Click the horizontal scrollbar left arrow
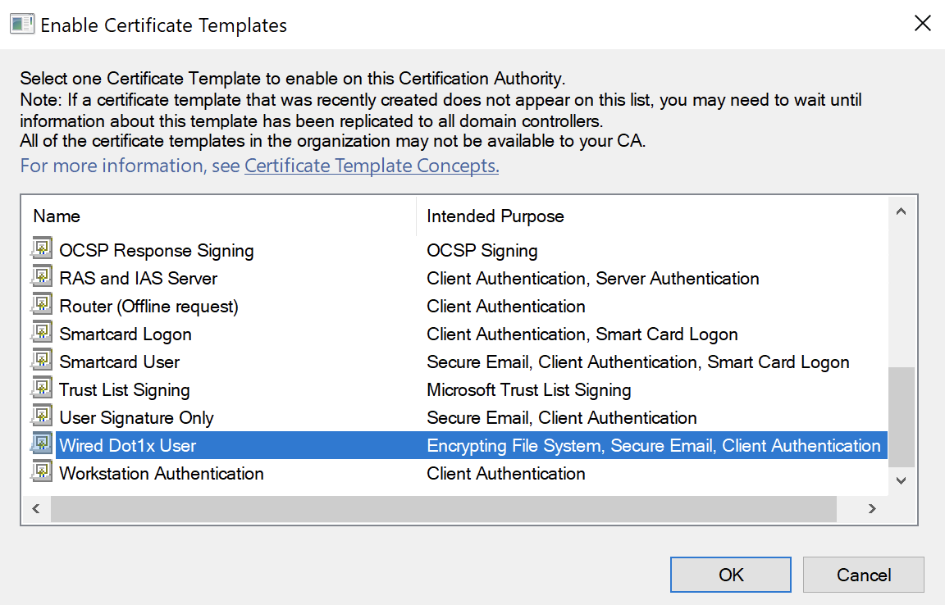This screenshot has width=945, height=605. click(35, 509)
